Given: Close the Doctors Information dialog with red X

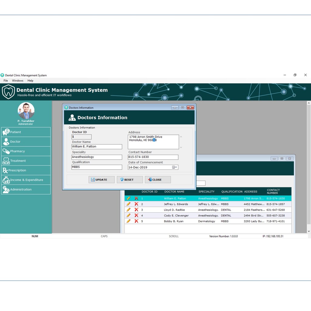Looking at the screenshot, I should pos(190,108).
